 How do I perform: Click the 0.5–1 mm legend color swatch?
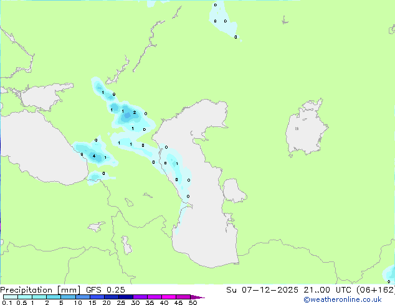(25, 297)
